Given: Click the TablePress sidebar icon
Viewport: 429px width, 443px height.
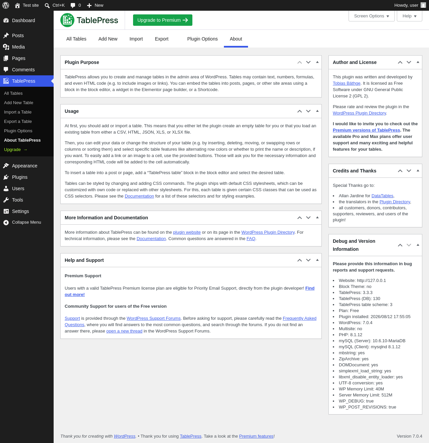Looking at the screenshot, I should click(x=6, y=81).
